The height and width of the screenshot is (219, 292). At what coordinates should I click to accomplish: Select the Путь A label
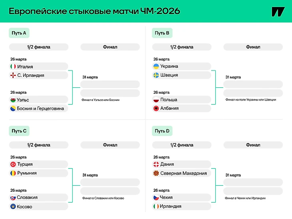coord(19,33)
